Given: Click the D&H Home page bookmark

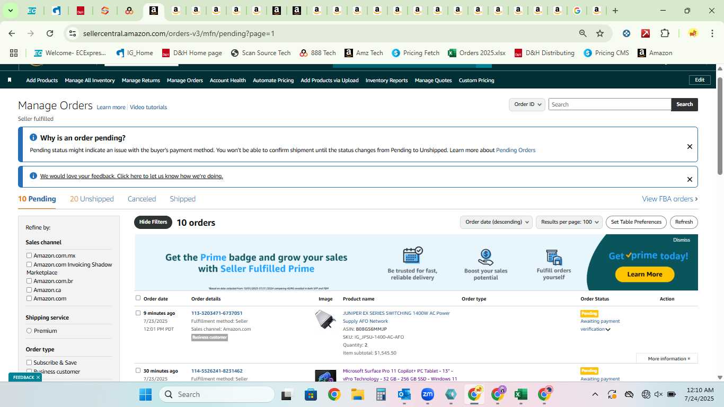Looking at the screenshot, I should pyautogui.click(x=192, y=53).
